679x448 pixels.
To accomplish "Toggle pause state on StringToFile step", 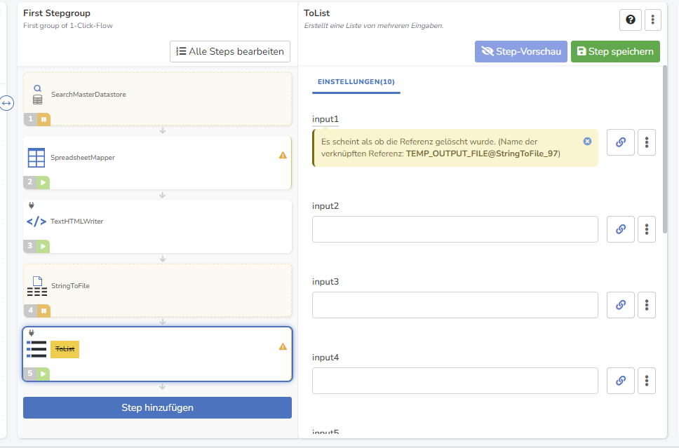I will (43, 311).
